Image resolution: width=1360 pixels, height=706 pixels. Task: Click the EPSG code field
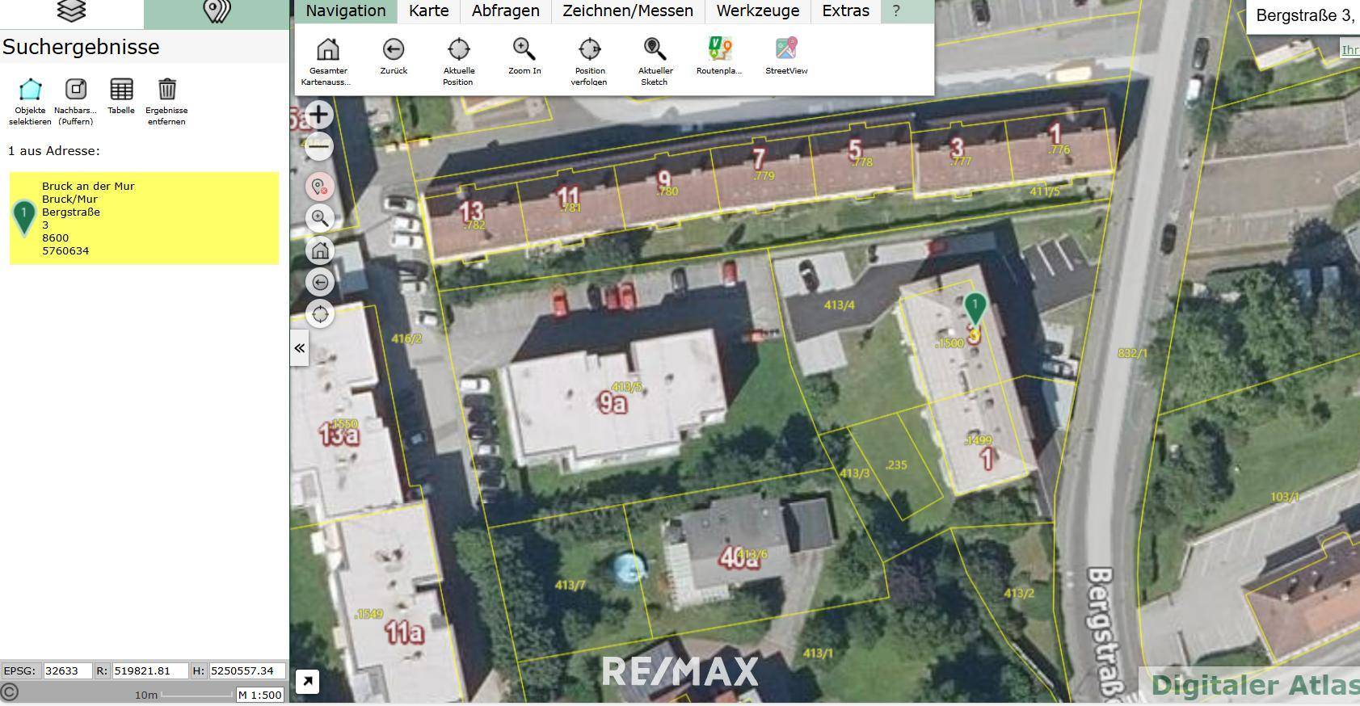(67, 670)
